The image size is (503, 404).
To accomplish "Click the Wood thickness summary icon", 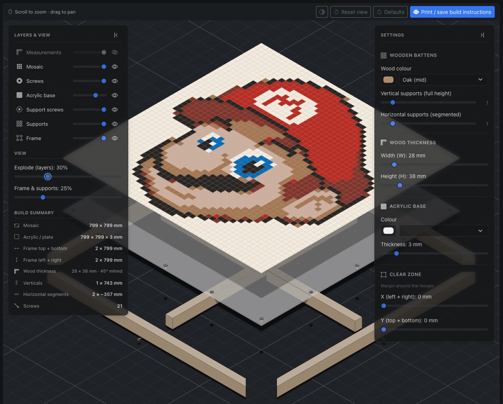I will click(x=17, y=271).
